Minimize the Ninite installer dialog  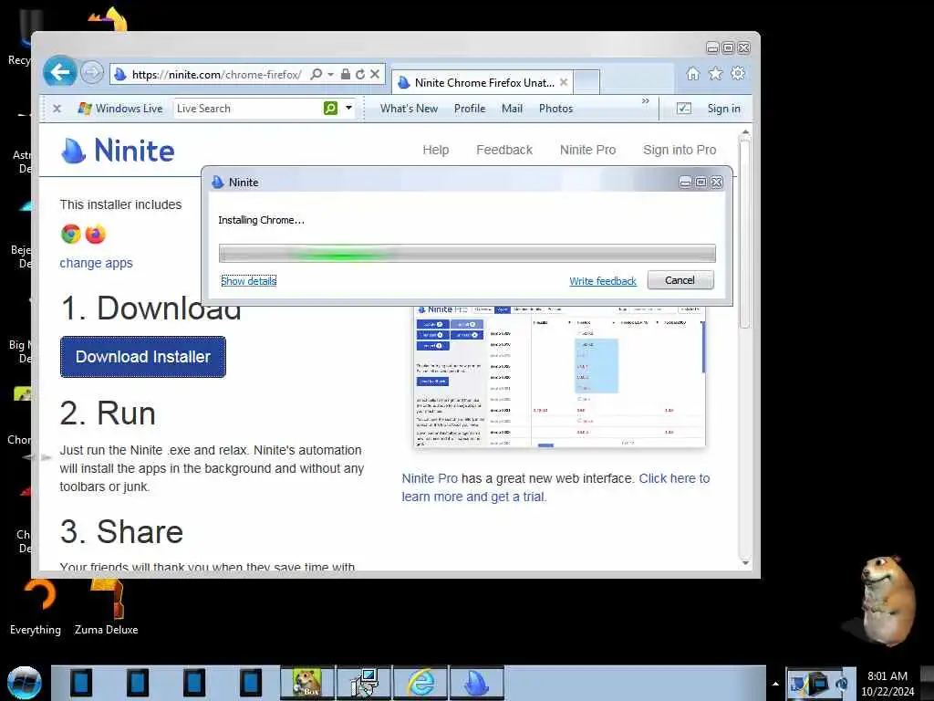click(686, 183)
